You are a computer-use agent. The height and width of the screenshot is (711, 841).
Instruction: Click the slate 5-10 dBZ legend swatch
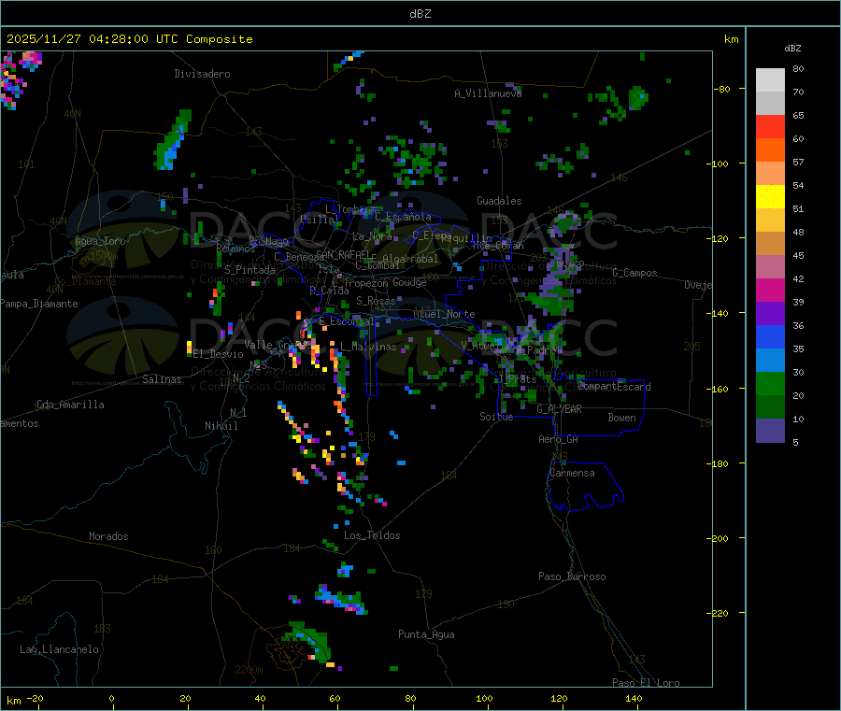click(770, 431)
